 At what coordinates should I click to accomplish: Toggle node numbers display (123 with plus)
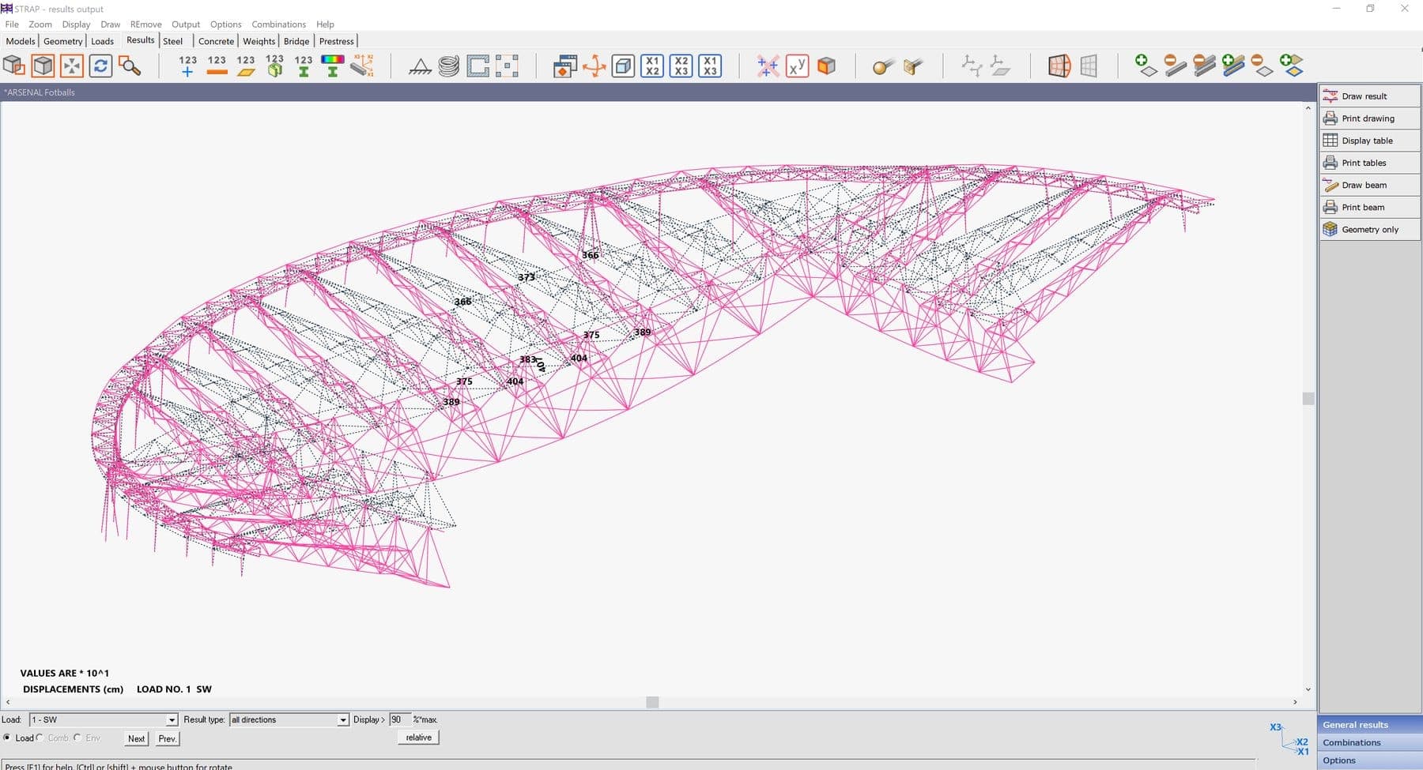tap(187, 66)
